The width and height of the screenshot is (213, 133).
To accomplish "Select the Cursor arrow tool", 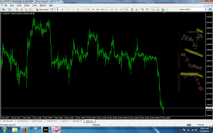I will click(58, 10).
